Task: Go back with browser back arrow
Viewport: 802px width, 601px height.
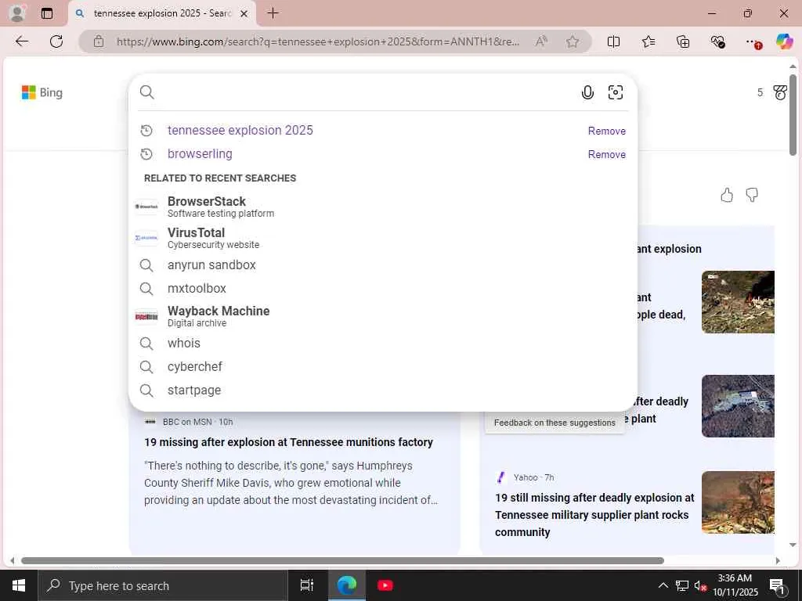Action: point(22,41)
